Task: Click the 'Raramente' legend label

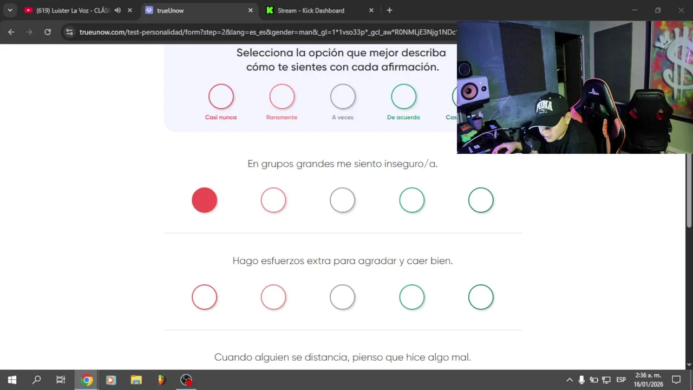Action: [282, 117]
